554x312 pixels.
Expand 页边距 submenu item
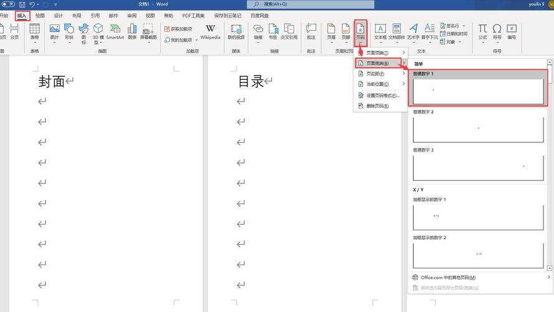(x=381, y=74)
